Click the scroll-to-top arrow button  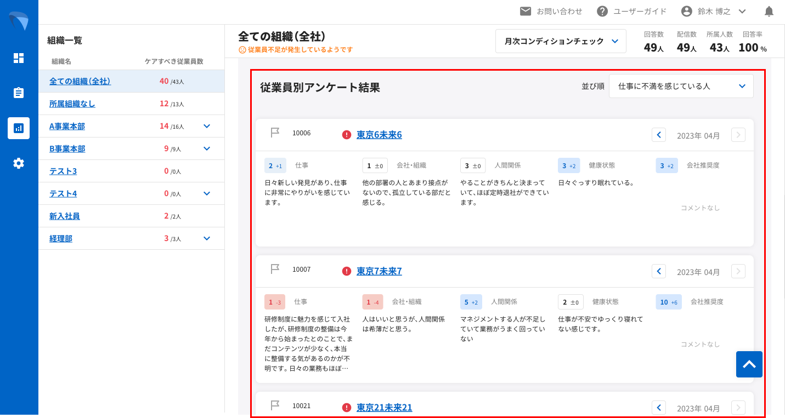749,364
